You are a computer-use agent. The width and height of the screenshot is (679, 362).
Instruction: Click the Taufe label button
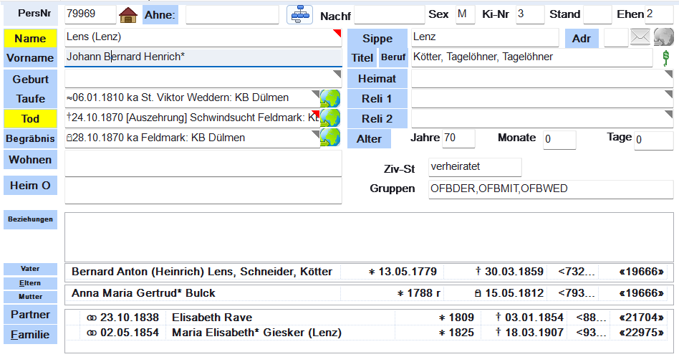[x=30, y=99]
